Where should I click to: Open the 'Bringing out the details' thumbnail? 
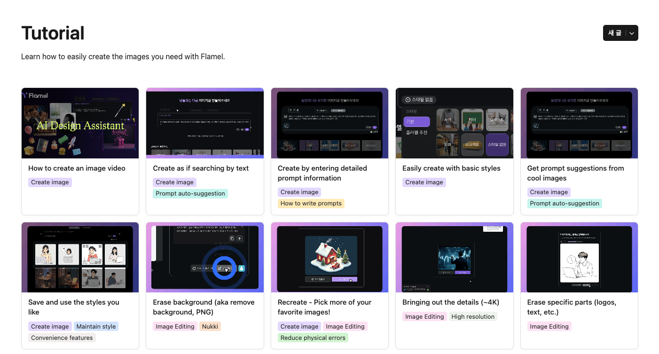pyautogui.click(x=454, y=258)
